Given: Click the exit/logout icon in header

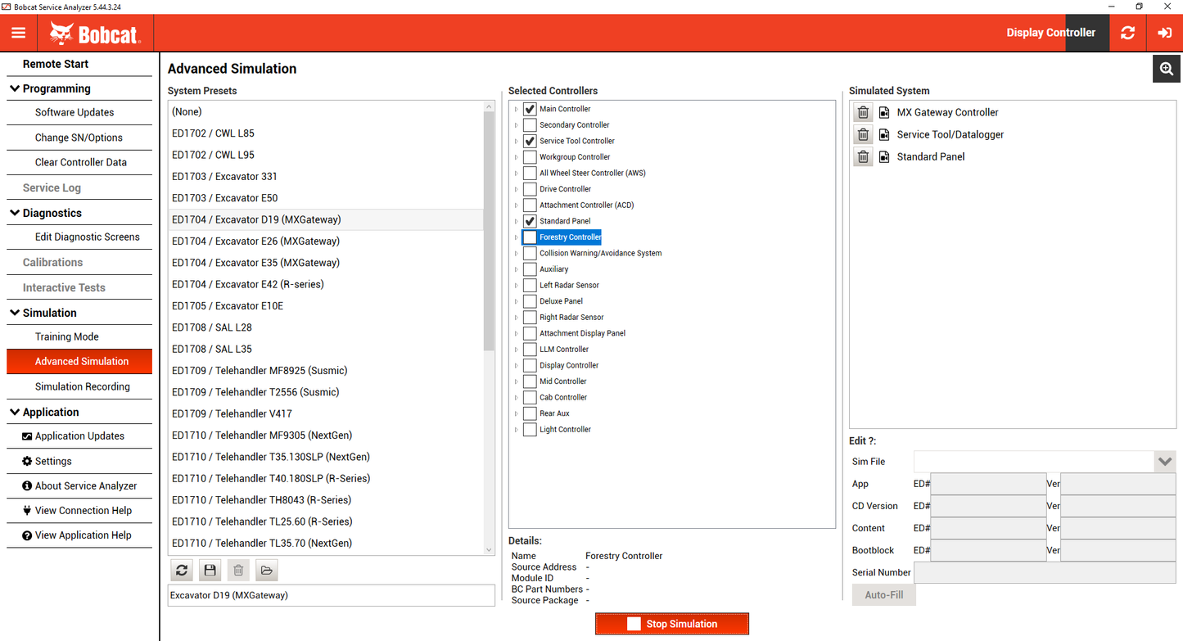Looking at the screenshot, I should [x=1164, y=33].
